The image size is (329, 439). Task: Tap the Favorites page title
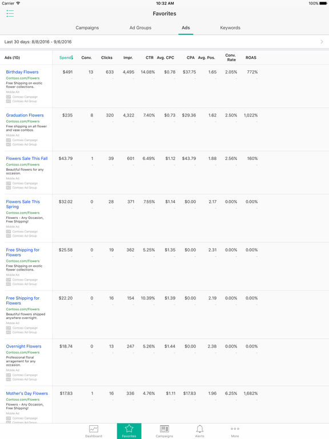[x=164, y=14]
